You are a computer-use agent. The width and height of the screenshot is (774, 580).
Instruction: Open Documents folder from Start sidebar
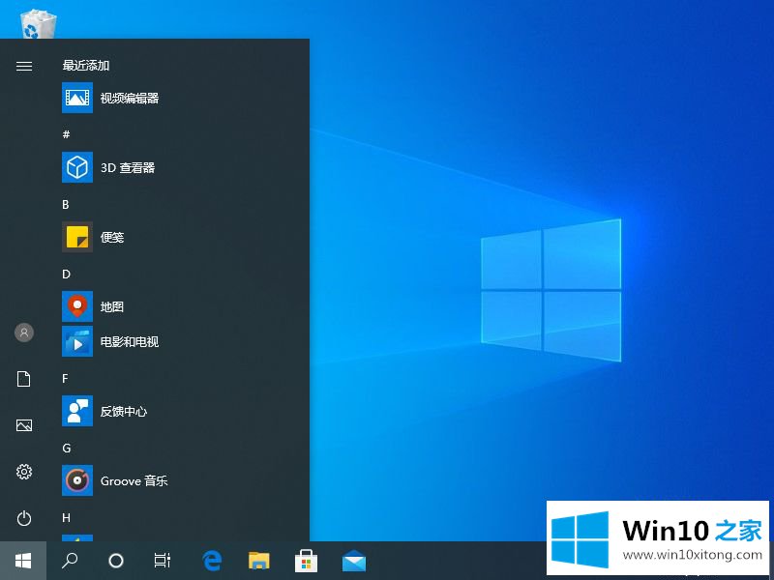click(x=24, y=379)
